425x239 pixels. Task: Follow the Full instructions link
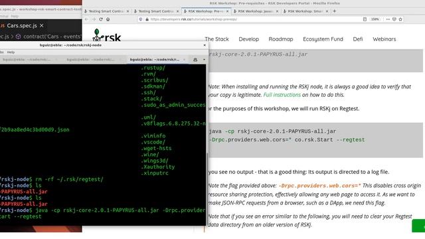282,95
